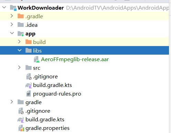
Task: Expand the app build folder arrow
Action: [x=19, y=42]
